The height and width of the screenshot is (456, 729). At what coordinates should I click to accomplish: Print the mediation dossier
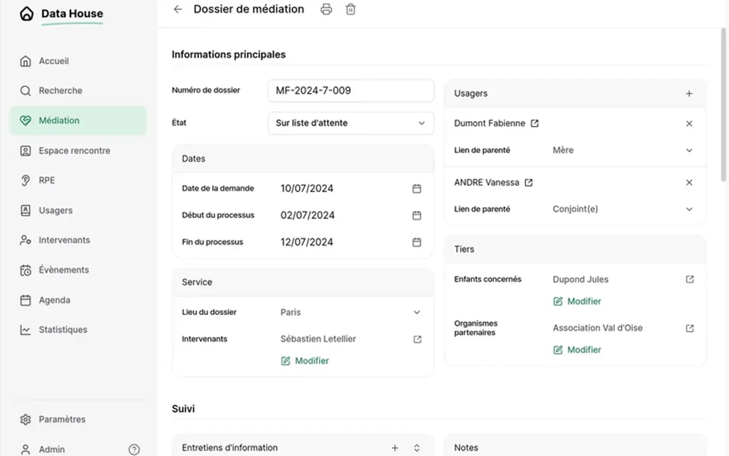coord(326,9)
